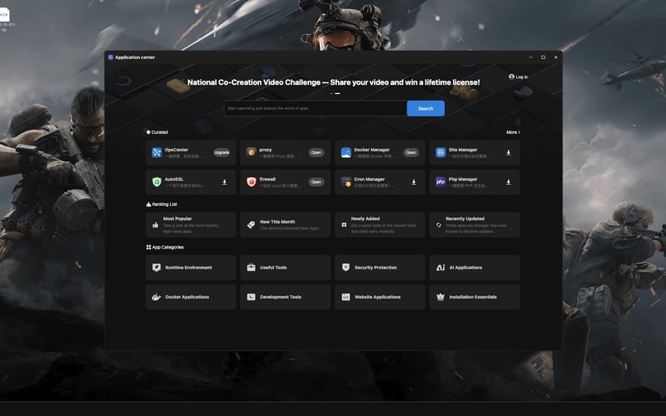Click the video challenge banner headline
Image resolution: width=666 pixels, height=416 pixels.
(334, 82)
